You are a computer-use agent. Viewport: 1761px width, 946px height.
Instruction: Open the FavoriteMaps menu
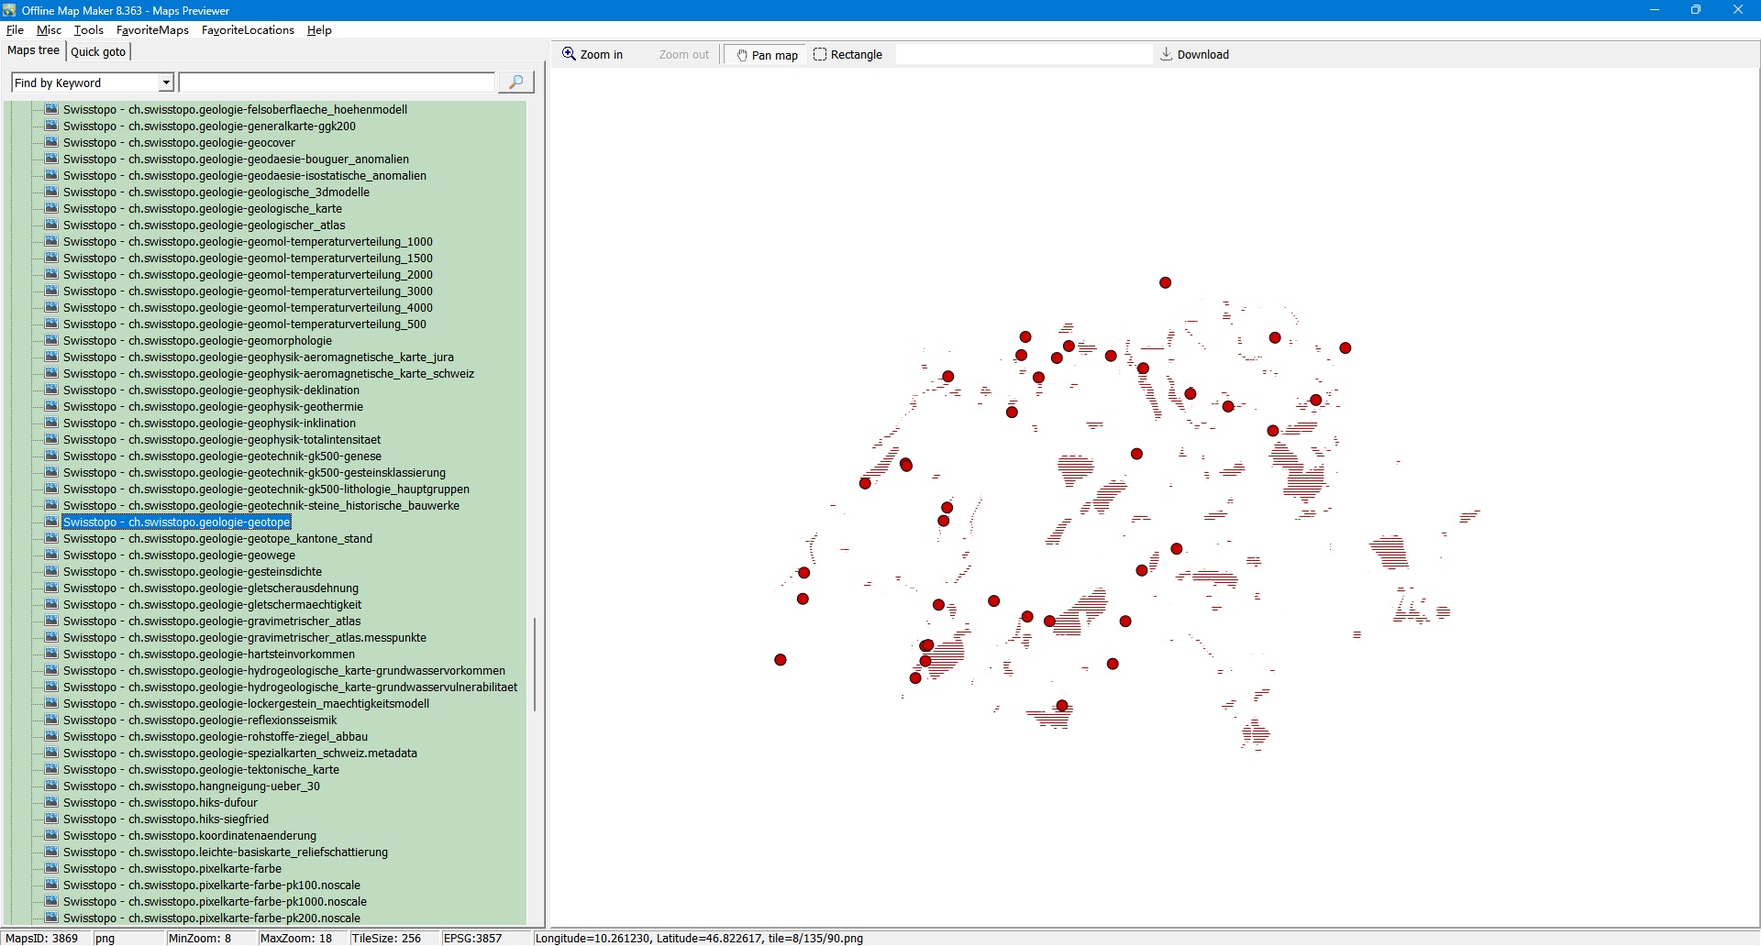(x=152, y=30)
